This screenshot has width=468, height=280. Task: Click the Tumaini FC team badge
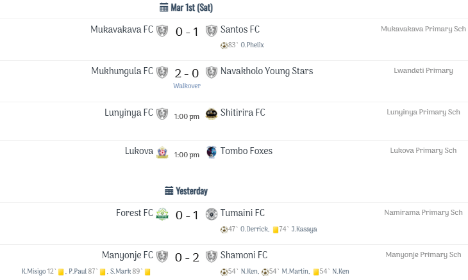[x=212, y=214]
